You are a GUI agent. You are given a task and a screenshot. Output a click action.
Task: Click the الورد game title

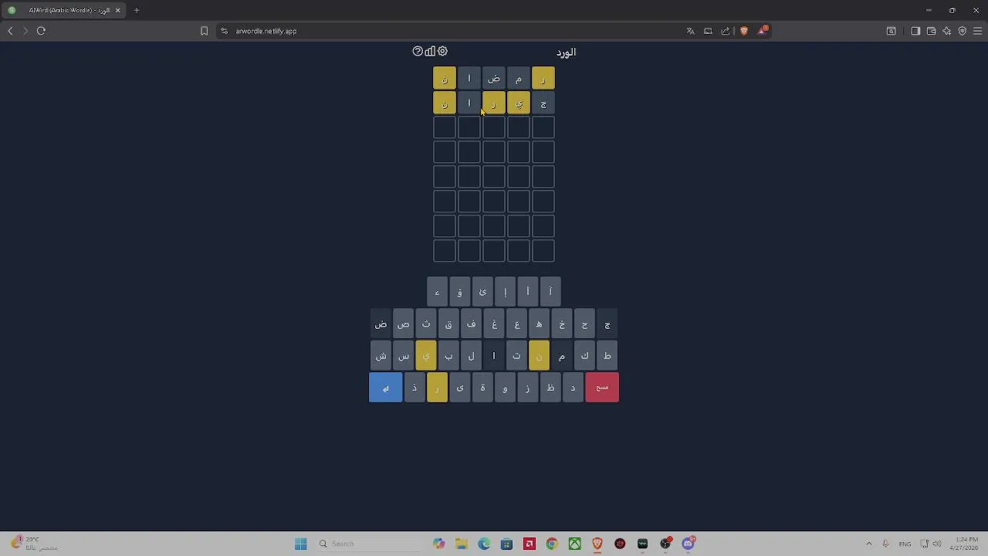[566, 52]
